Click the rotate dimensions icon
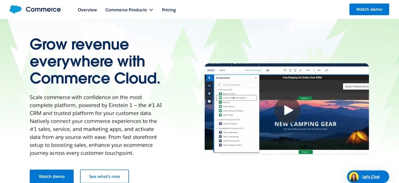 click(x=327, y=70)
